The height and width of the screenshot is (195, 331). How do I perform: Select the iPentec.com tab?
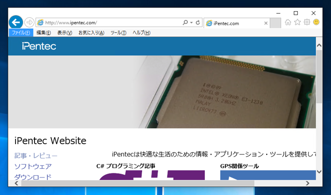(237, 23)
